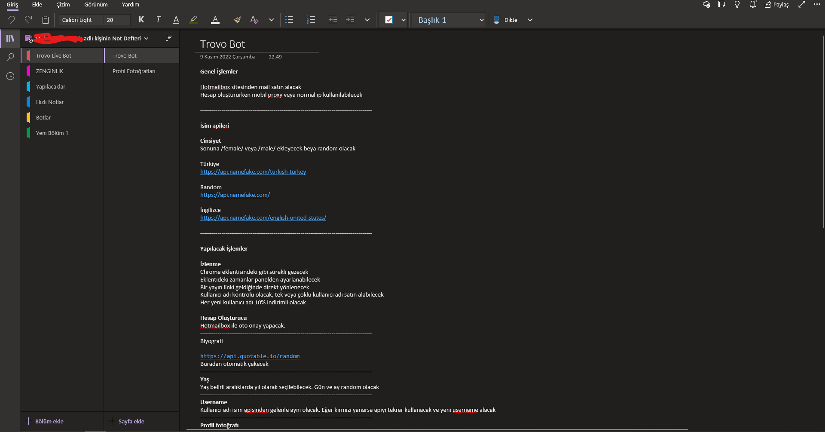Decrease the paragraph indent

click(x=333, y=20)
